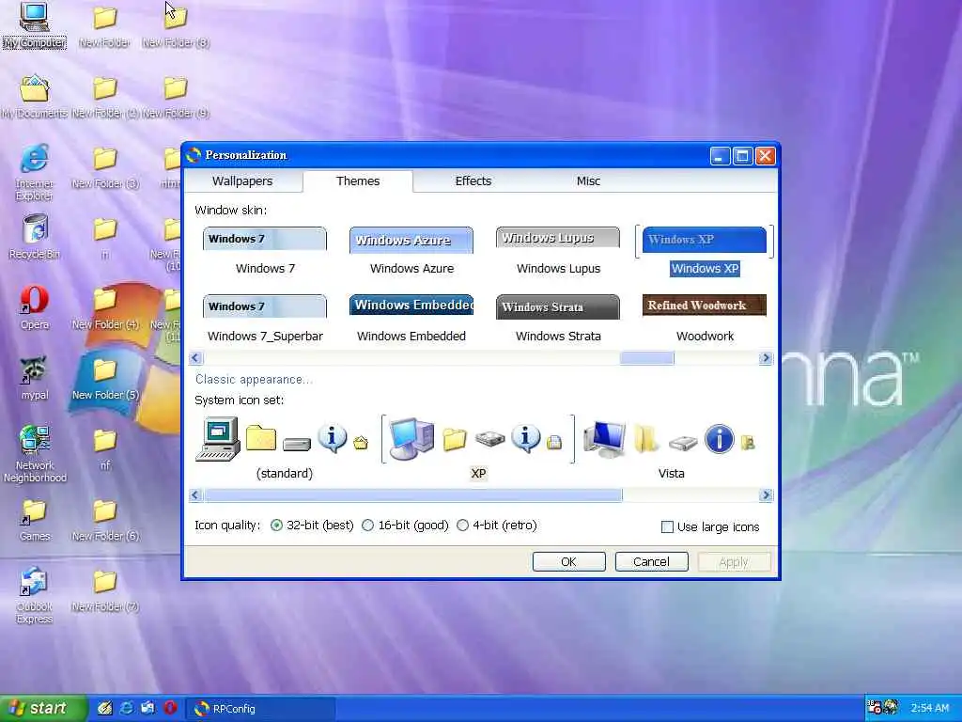Select the New Folder desktop icon beside My Computer
Screen dimensions: 962x722
(105, 25)
